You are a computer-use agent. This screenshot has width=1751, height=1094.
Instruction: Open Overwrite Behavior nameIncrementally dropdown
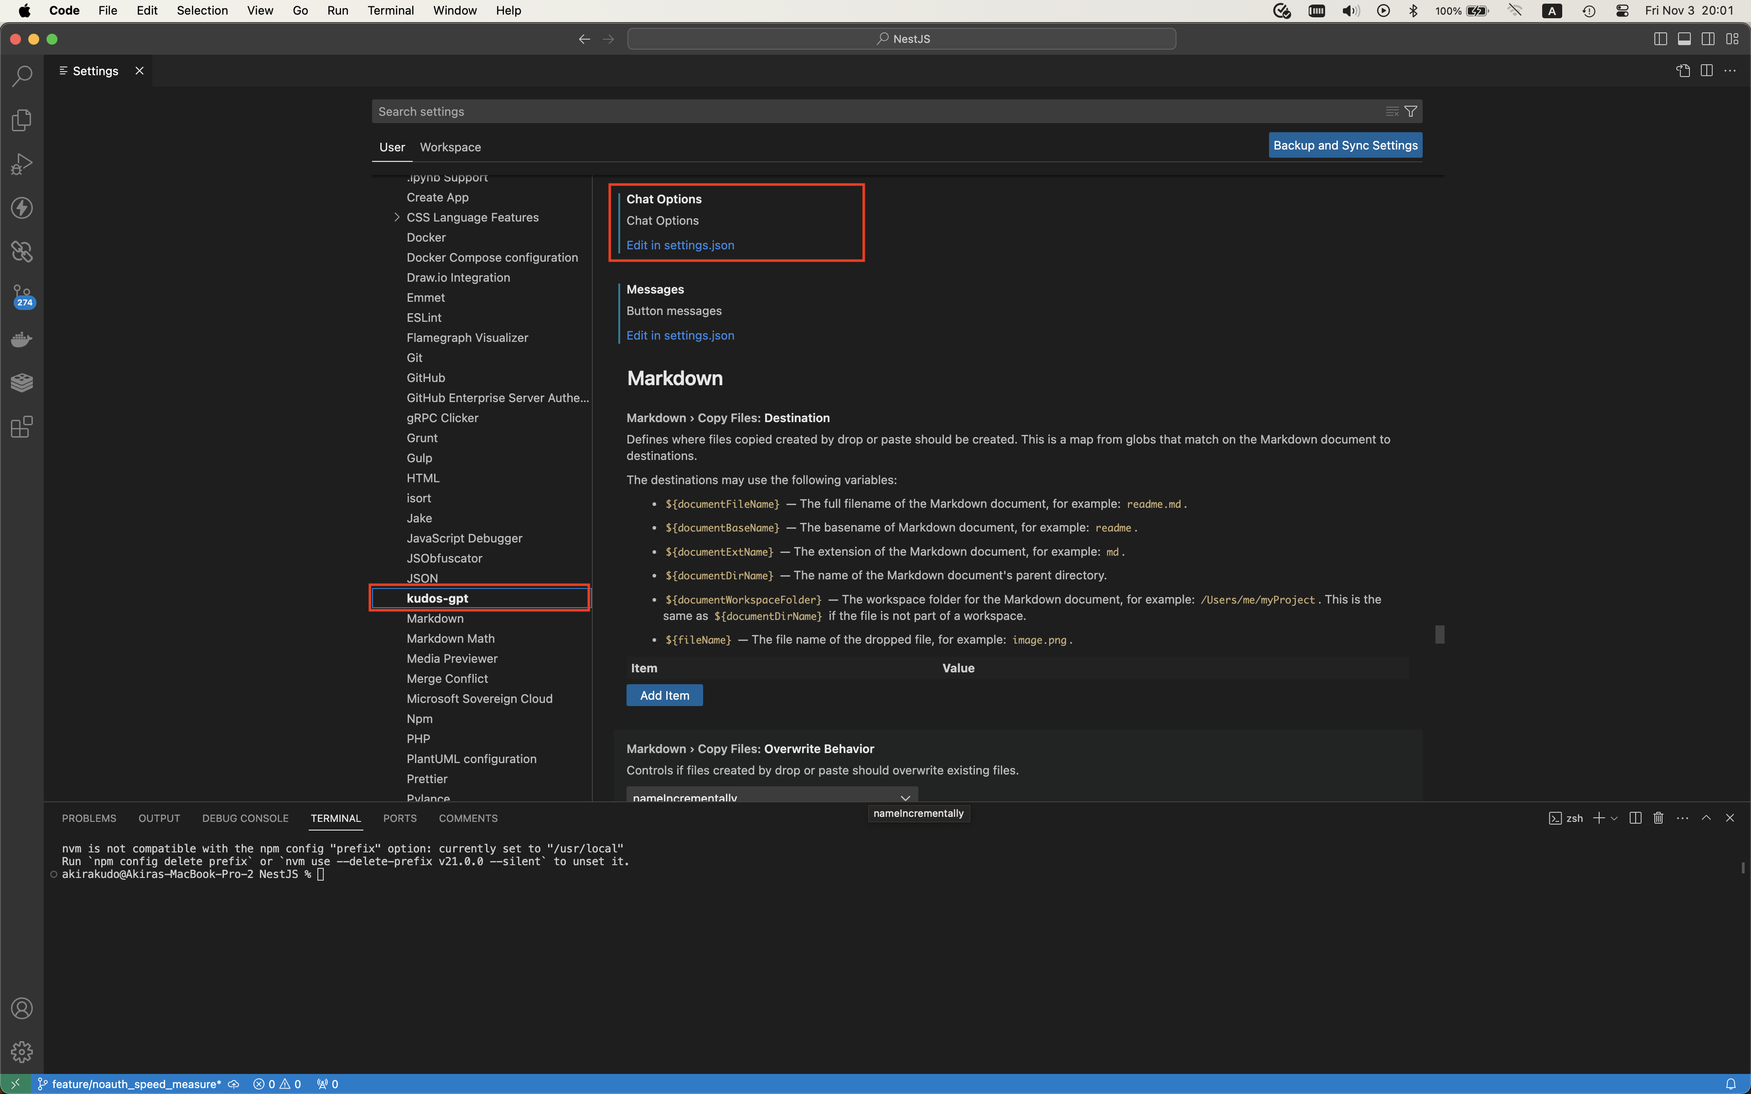[x=772, y=795]
